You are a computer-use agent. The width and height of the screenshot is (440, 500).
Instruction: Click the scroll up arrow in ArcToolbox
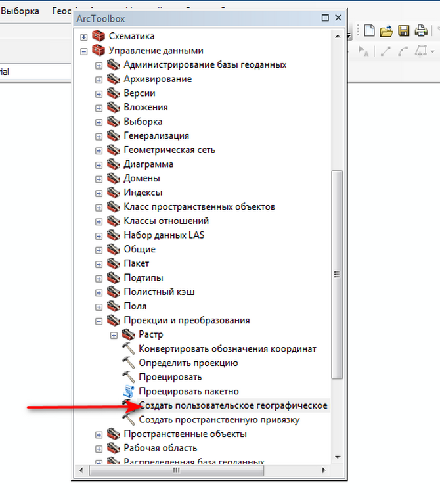338,36
